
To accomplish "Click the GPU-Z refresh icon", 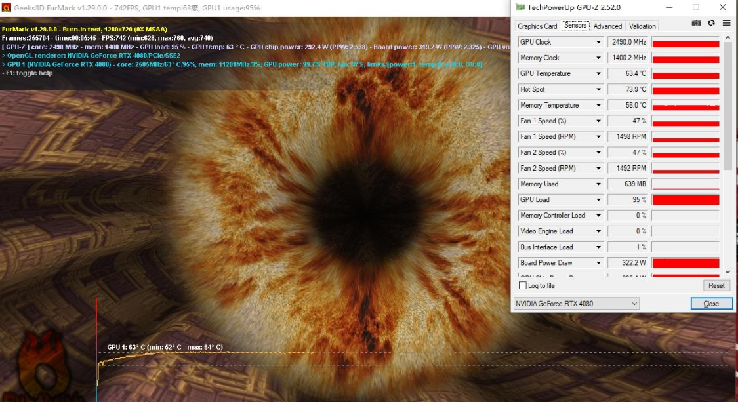I will [x=711, y=23].
